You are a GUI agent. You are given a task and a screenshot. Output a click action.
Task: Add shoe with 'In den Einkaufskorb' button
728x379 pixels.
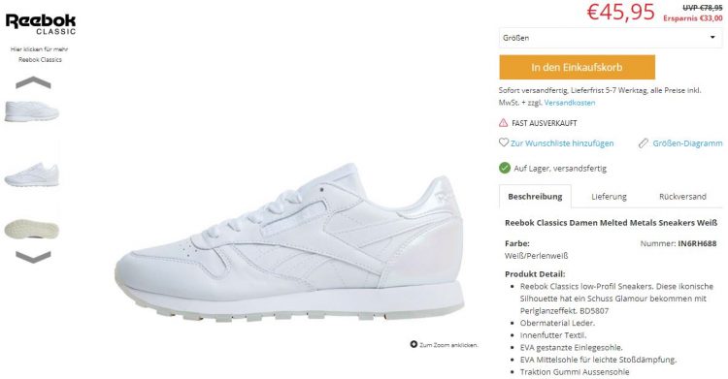pyautogui.click(x=578, y=67)
